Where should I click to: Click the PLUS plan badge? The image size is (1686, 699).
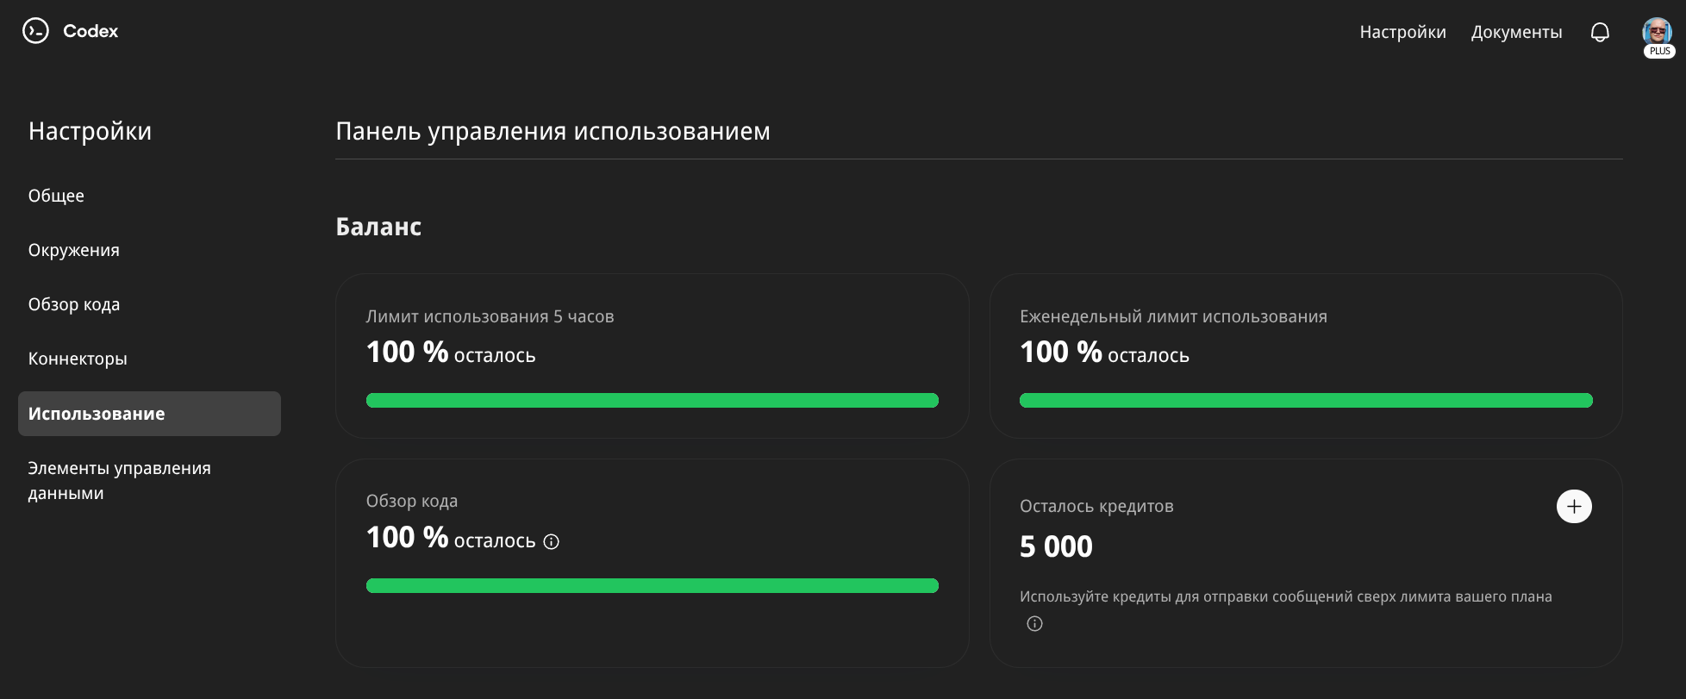[1659, 51]
